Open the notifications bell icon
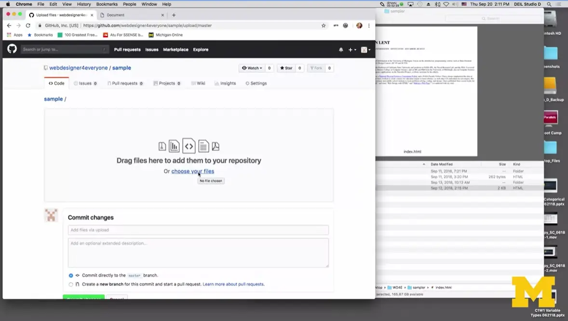The image size is (568, 321). [x=341, y=49]
